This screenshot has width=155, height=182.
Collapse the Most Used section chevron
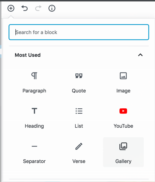(x=140, y=55)
